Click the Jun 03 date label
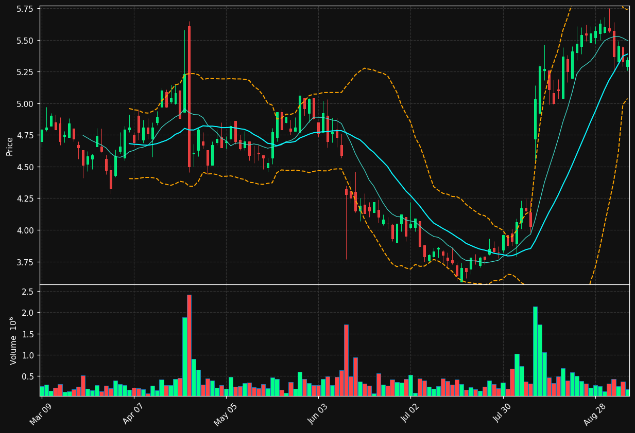 [318, 414]
